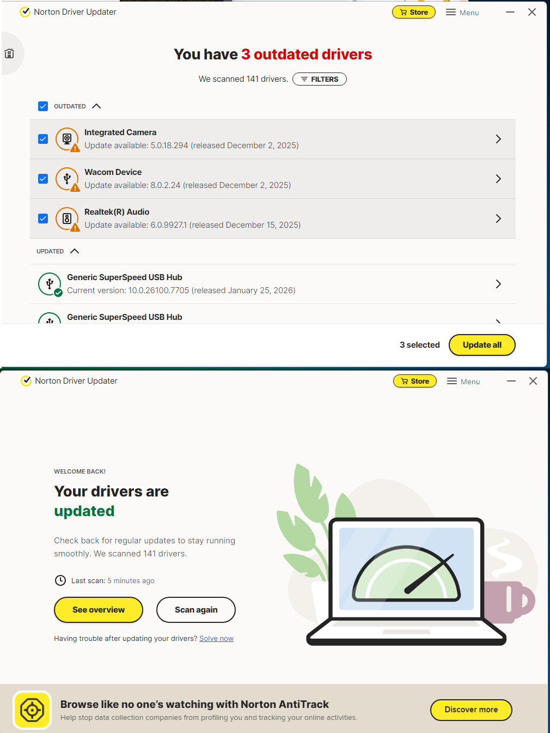Click the 'We scanned 141 drivers.' text in top window
This screenshot has height=733, width=550.
243,79
